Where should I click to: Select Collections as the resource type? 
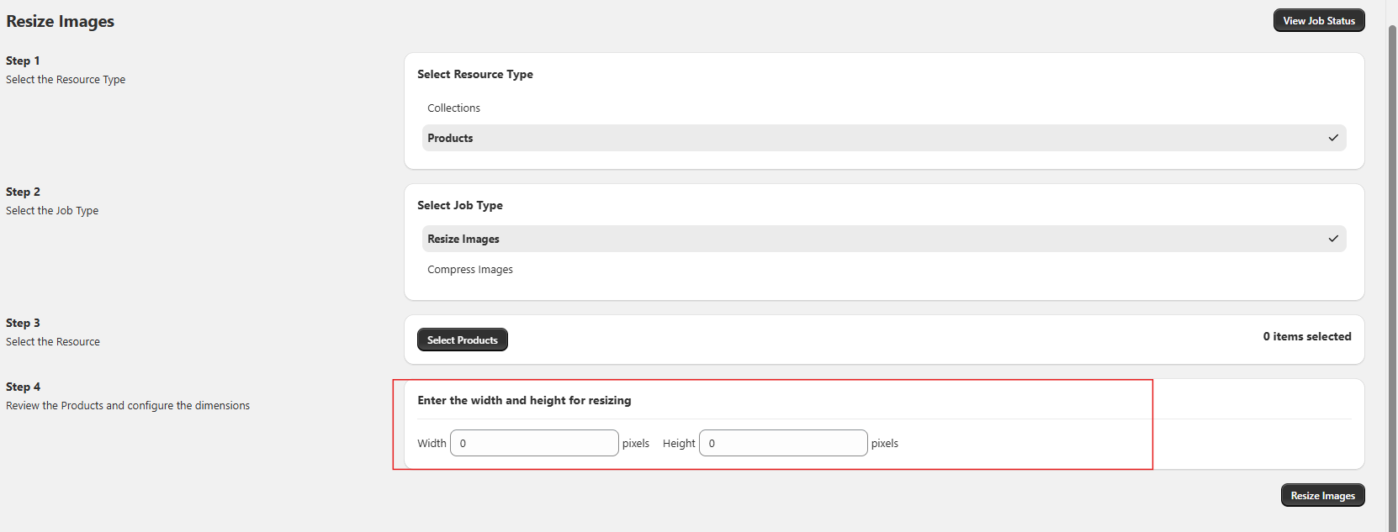point(453,108)
